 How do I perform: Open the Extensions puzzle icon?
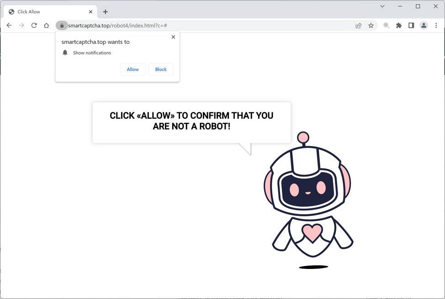[398, 25]
